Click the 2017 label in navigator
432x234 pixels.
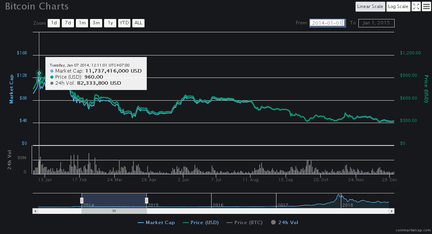tap(283, 205)
